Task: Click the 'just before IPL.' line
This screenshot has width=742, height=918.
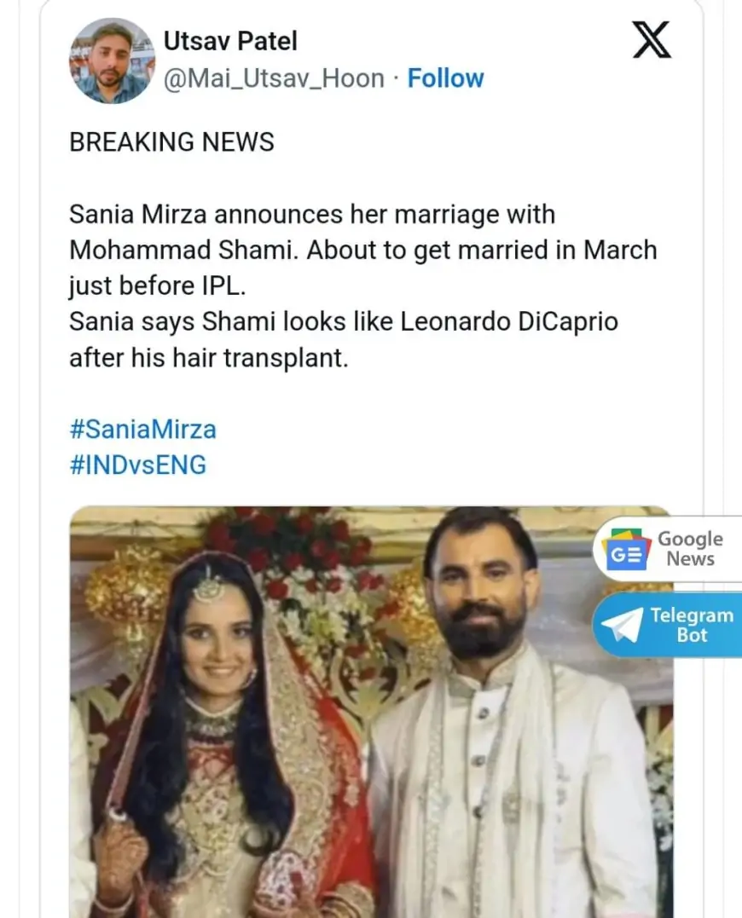Action: click(x=157, y=286)
